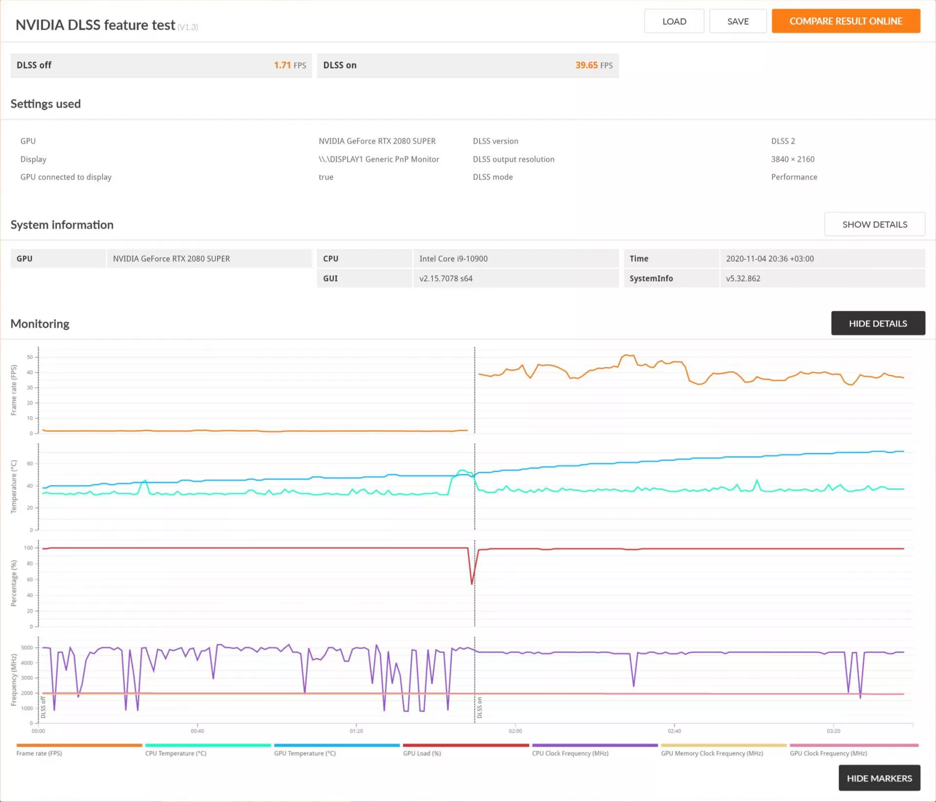
Task: Click the DLSS output resolution label
Action: [513, 159]
